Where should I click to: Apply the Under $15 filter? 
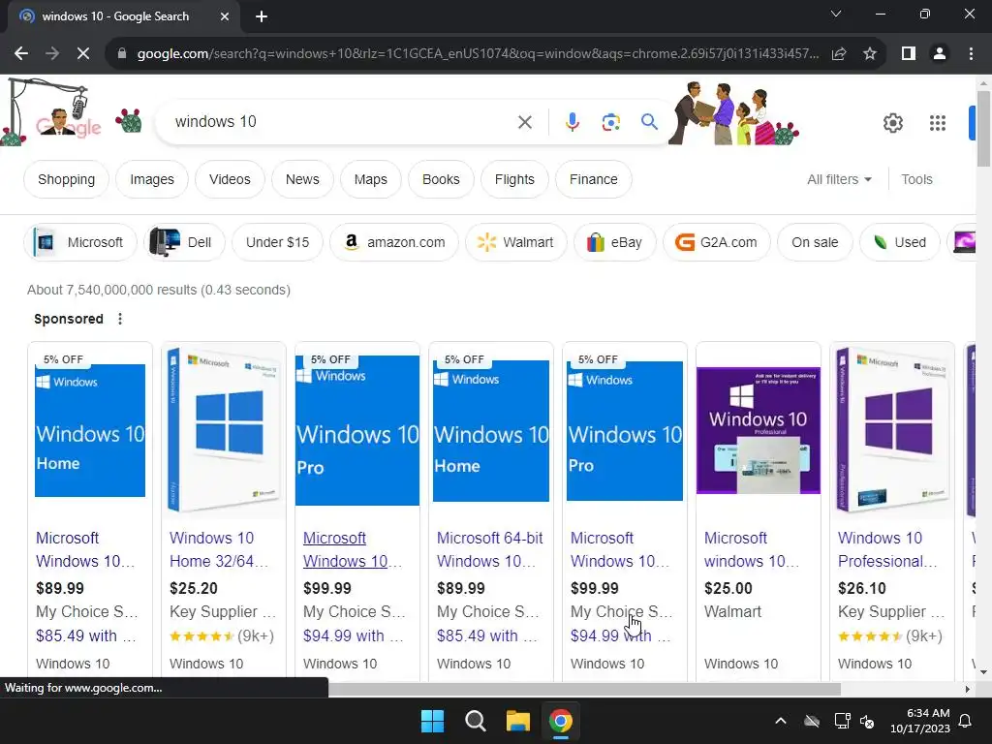point(278,242)
